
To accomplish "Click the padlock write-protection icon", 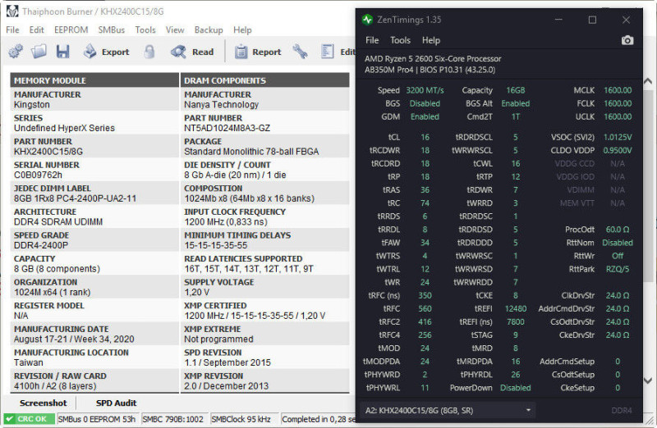I will tap(149, 52).
